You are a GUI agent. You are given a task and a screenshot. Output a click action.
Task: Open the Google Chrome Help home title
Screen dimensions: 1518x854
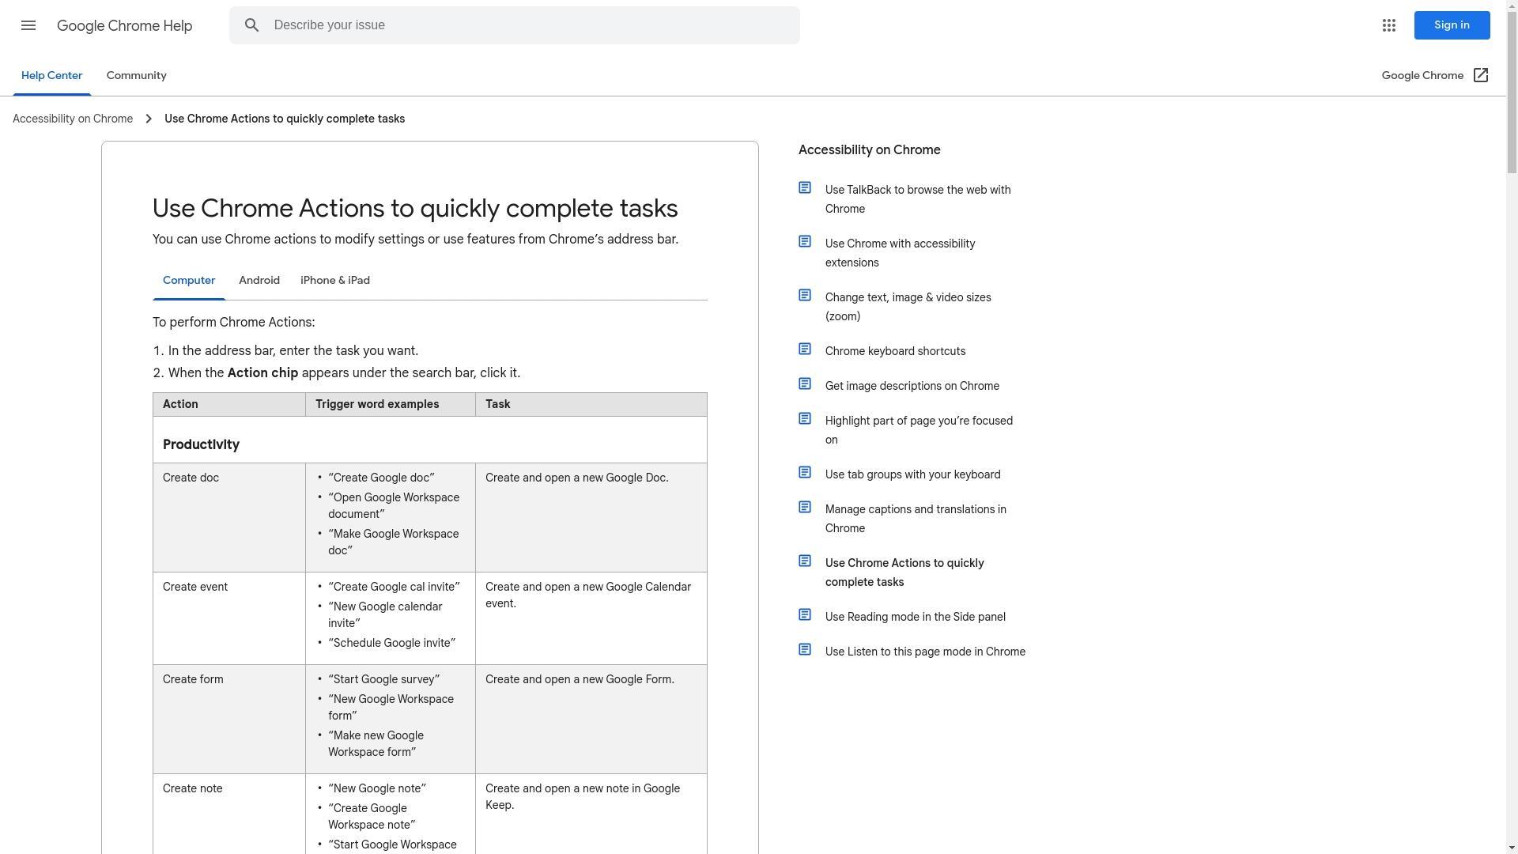click(125, 26)
